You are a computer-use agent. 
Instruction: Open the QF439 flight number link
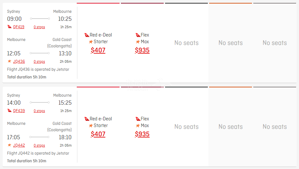(x=19, y=111)
